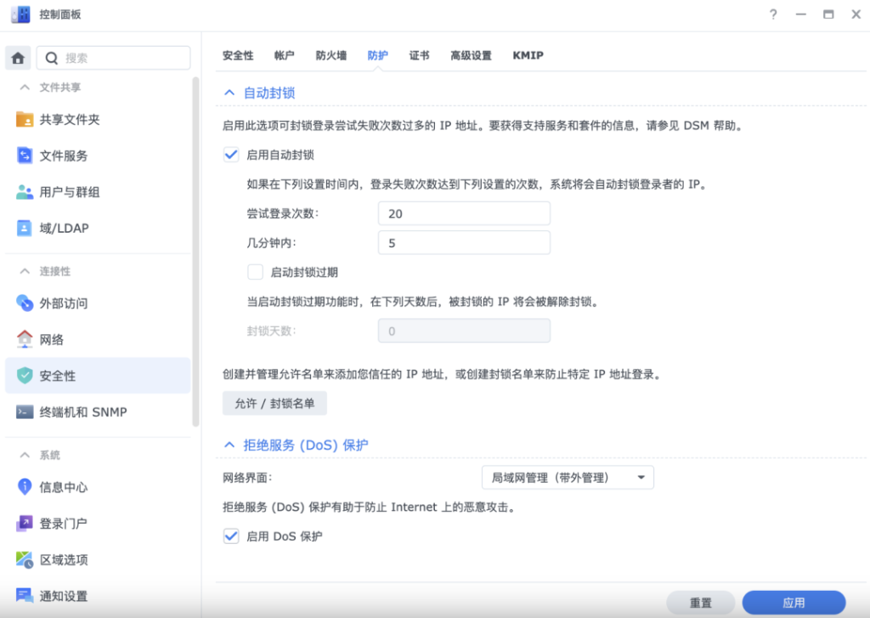Viewport: 870px width, 618px height.
Task: Open 网络 settings house icon
Action: click(x=25, y=339)
